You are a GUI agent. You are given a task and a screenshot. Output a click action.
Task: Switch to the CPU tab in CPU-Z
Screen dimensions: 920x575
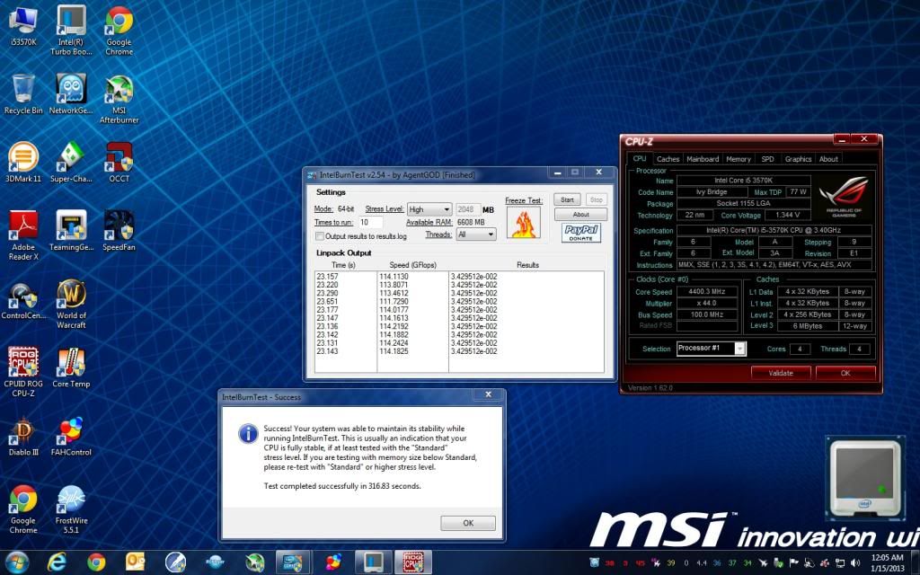[x=640, y=158]
